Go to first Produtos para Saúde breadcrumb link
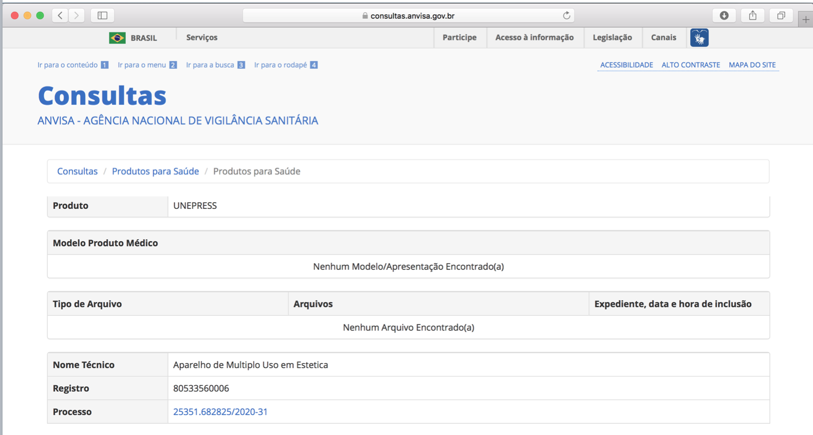The height and width of the screenshot is (435, 813). coord(155,171)
